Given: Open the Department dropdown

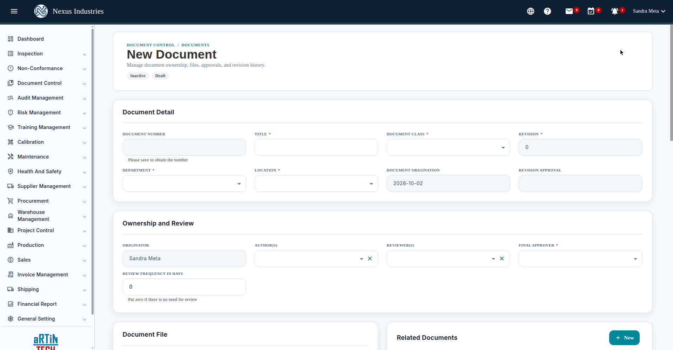Looking at the screenshot, I should [184, 183].
